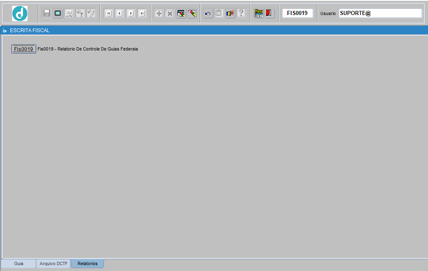Switch to the Guia tab
This screenshot has height=271, width=428.
tap(19, 264)
